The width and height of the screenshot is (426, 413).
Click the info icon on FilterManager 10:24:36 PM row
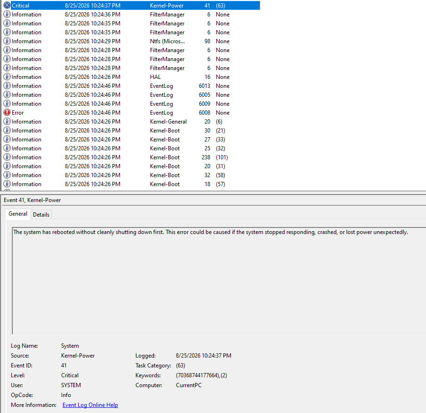tap(7, 15)
